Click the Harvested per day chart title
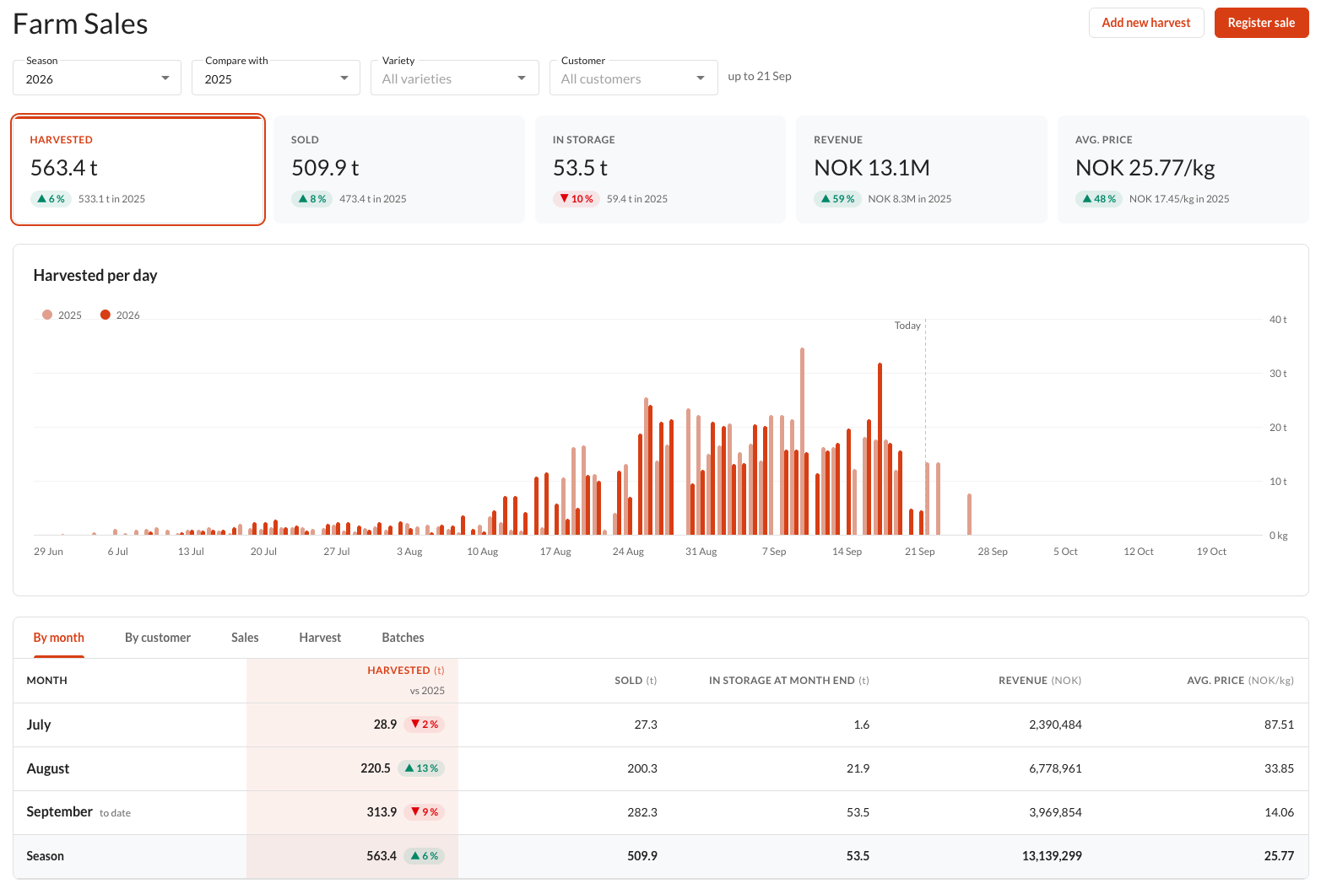Viewport: 1321px width, 889px height. coord(95,276)
